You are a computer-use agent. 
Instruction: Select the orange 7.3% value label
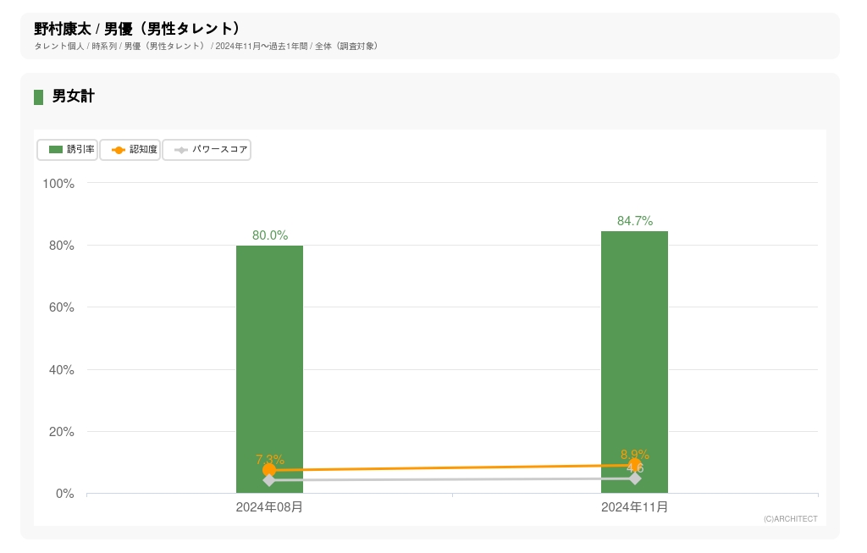[270, 460]
